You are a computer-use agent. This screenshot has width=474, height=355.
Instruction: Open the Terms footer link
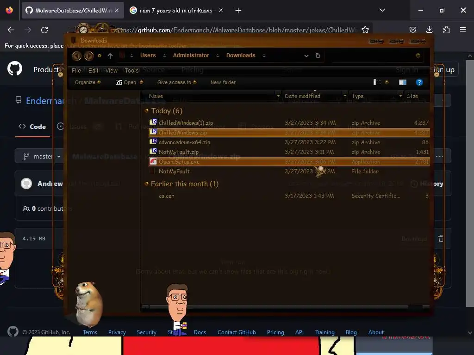pyautogui.click(x=90, y=332)
